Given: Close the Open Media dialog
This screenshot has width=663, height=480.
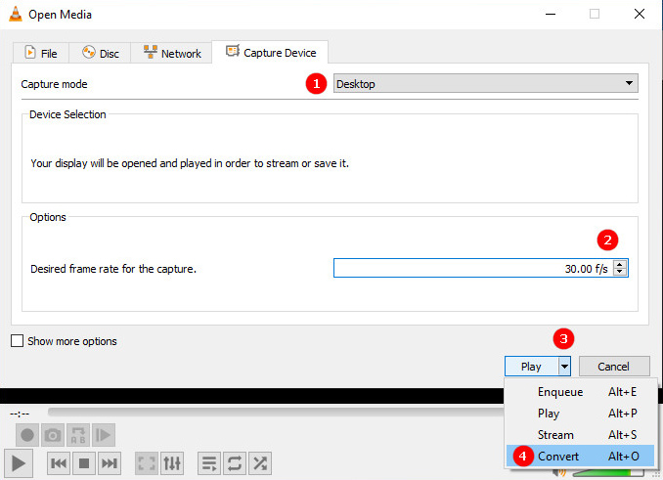Looking at the screenshot, I should coord(640,14).
